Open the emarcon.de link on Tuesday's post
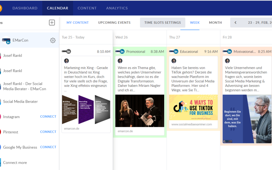272x170 pixels. point(72,128)
